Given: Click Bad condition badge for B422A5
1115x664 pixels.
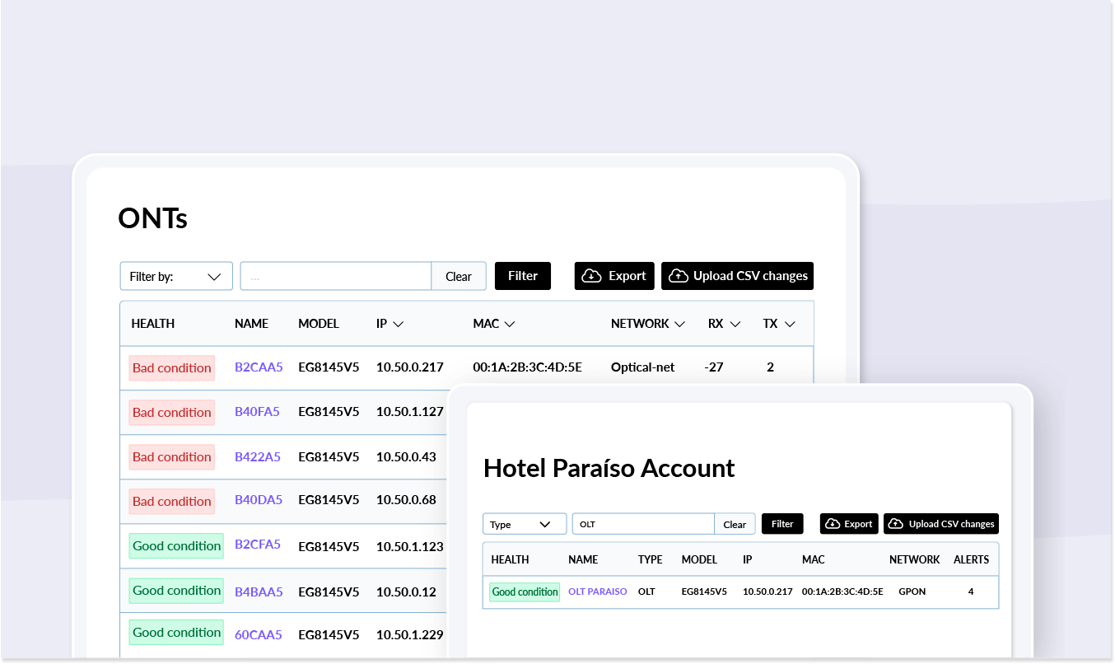Looking at the screenshot, I should 172,457.
